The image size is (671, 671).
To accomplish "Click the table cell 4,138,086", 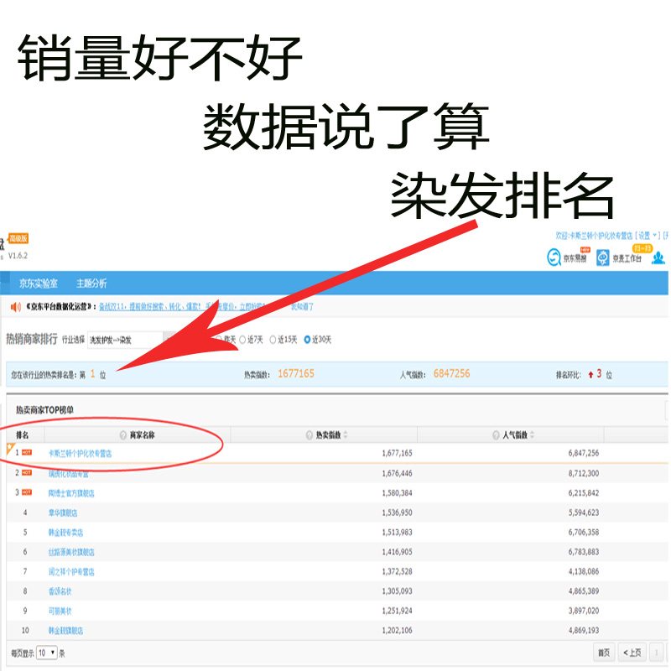I will coord(584,572).
